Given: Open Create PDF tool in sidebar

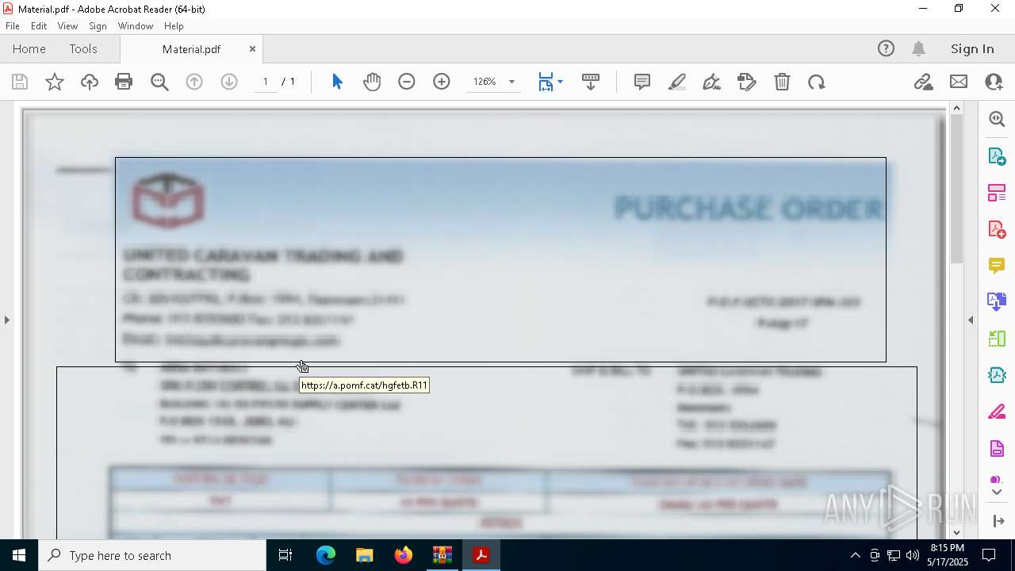Looking at the screenshot, I should (x=997, y=228).
